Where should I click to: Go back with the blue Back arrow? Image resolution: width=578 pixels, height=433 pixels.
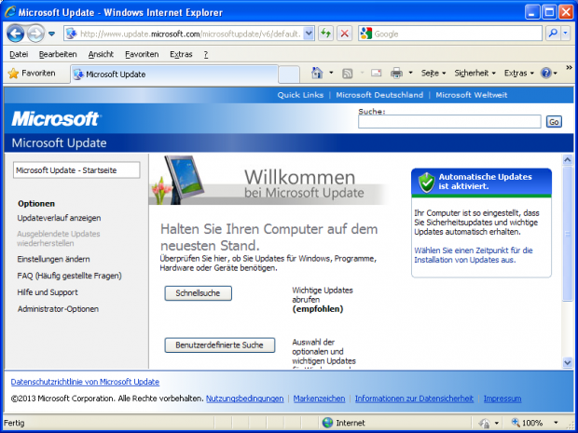click(x=16, y=34)
